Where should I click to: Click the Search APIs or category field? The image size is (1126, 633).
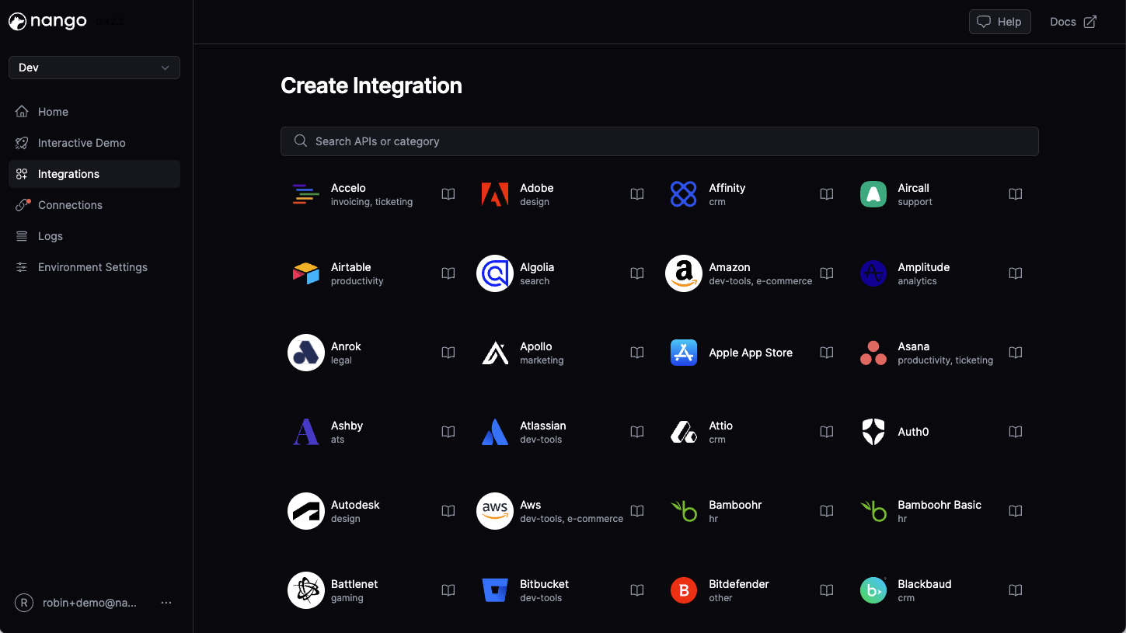(659, 141)
